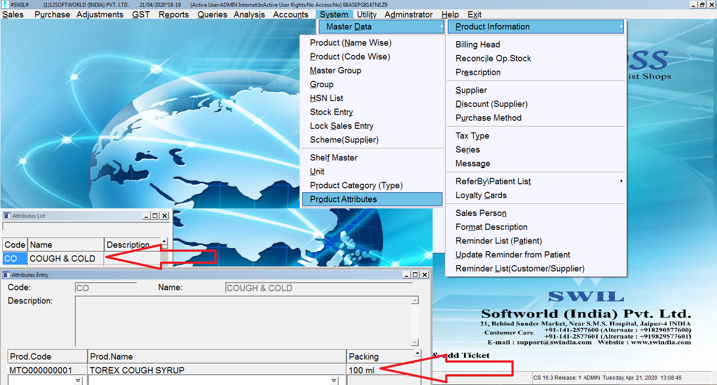The image size is (717, 385).
Task: Select the MTO000000001 product code cell
Action: click(47, 370)
